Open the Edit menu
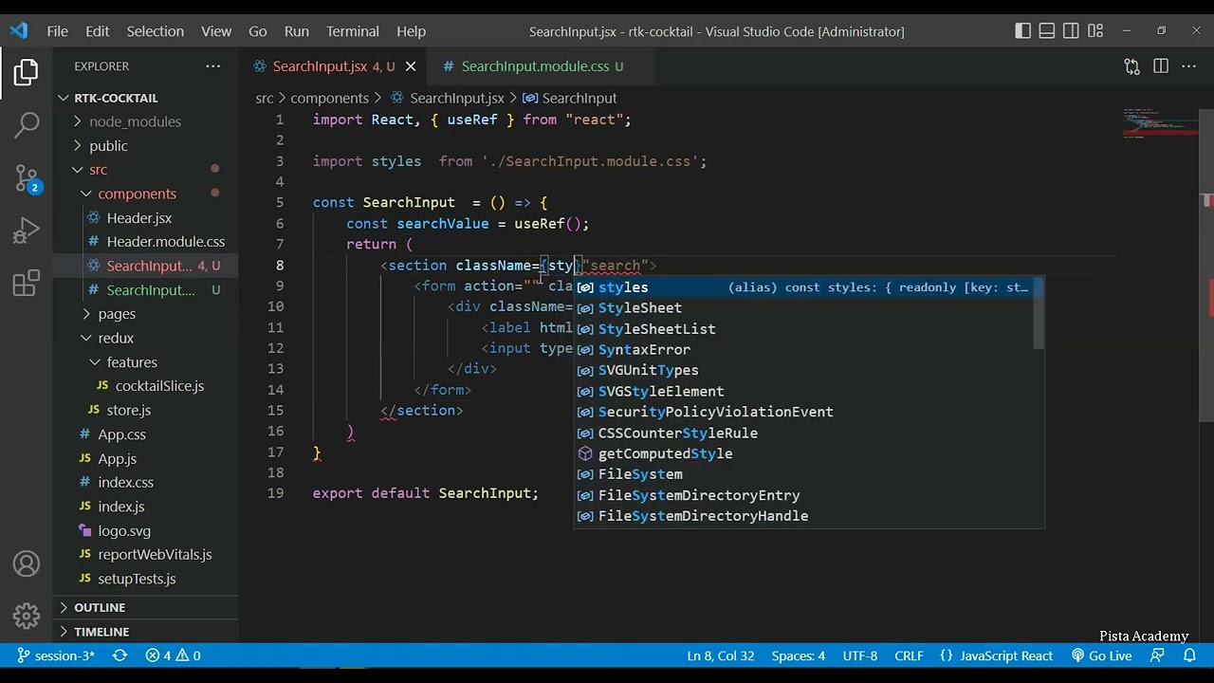The width and height of the screenshot is (1214, 683). [98, 31]
